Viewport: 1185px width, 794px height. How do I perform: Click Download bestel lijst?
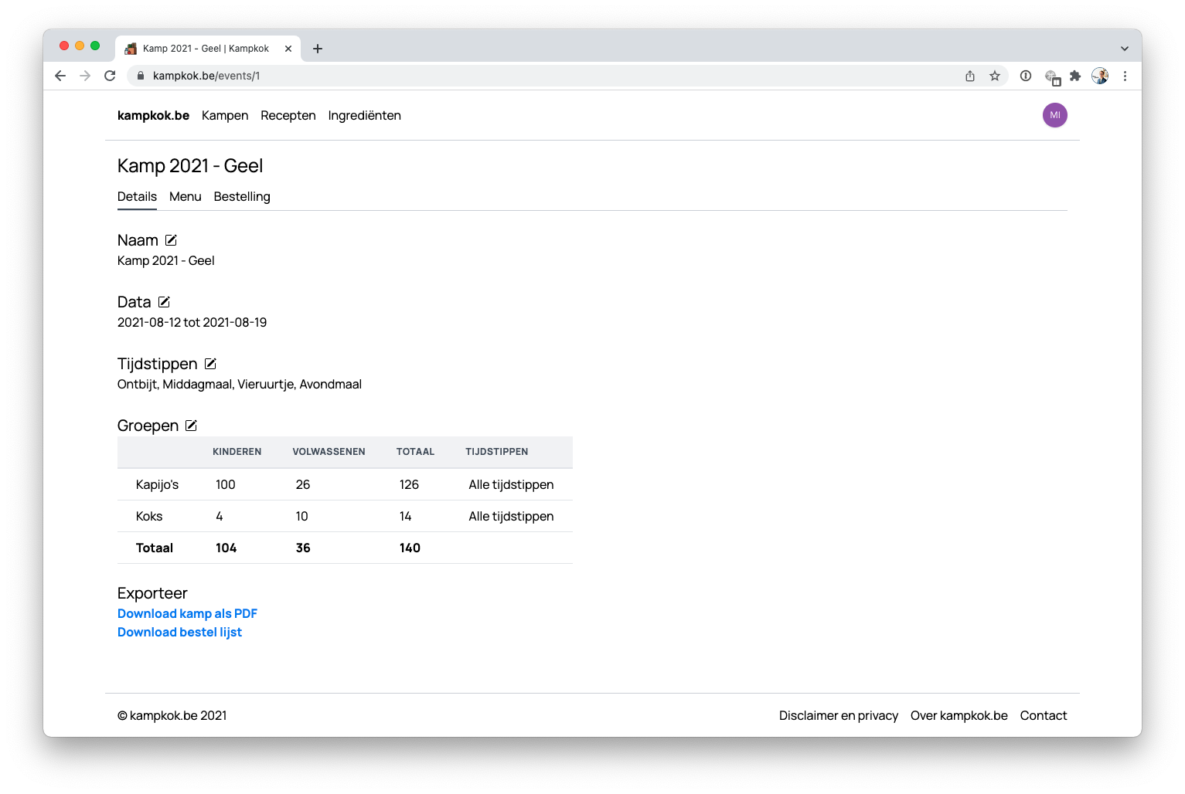pyautogui.click(x=179, y=632)
